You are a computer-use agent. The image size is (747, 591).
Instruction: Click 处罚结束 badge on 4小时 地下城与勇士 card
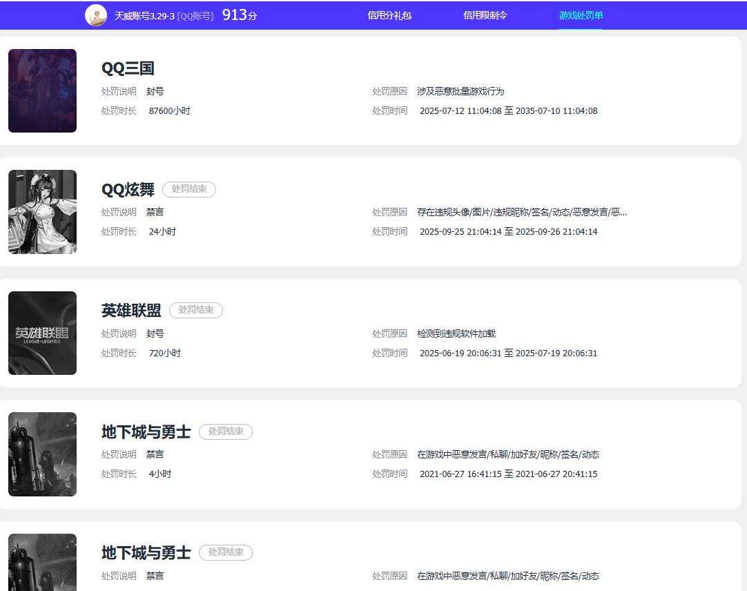click(226, 432)
